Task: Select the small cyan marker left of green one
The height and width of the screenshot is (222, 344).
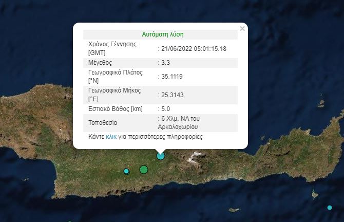Action: click(x=126, y=171)
